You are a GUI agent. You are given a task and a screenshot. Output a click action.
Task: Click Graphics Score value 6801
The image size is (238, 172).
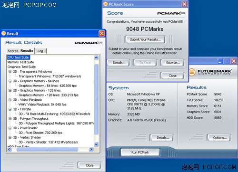[218, 112]
